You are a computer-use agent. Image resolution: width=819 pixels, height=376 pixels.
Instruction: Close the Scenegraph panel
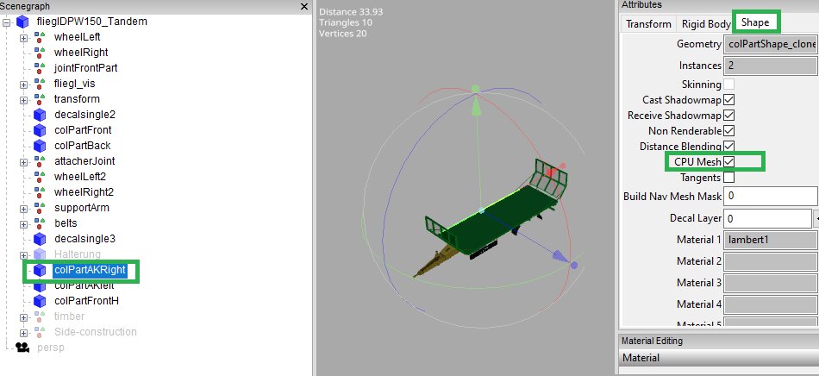(303, 7)
